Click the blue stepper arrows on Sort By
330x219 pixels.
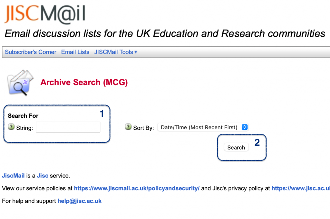click(245, 127)
